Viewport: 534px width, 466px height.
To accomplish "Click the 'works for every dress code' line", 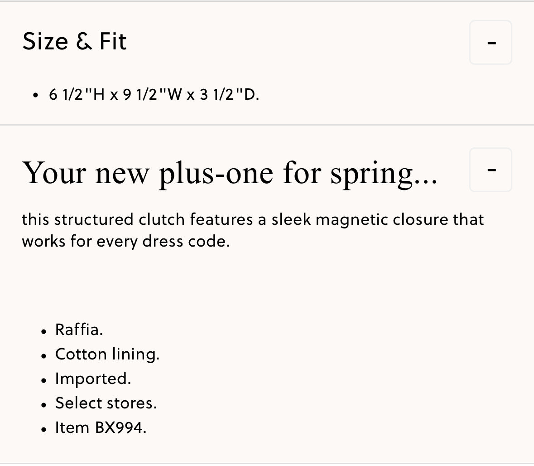I will click(126, 241).
